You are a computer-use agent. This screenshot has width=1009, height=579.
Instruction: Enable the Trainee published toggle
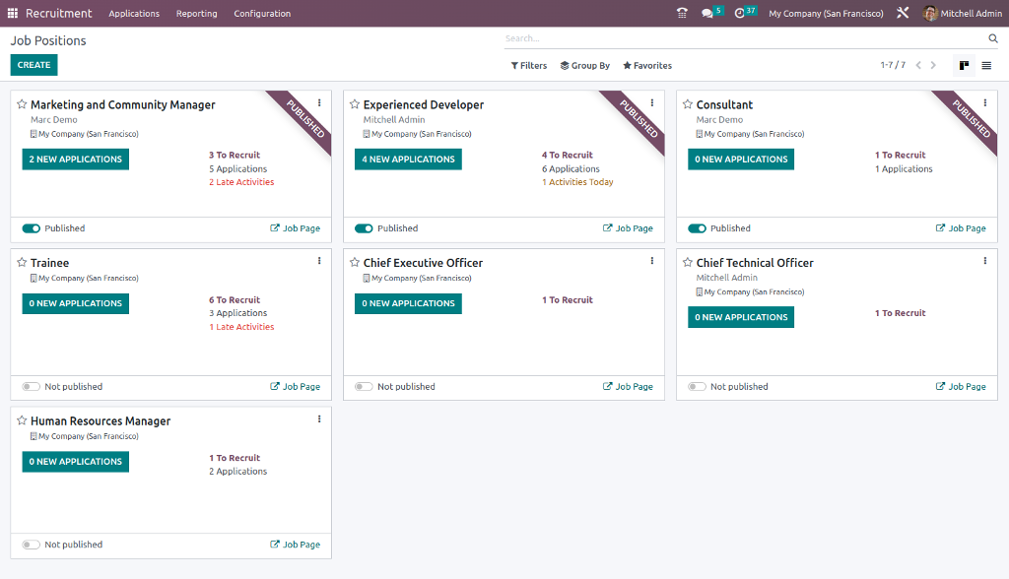pos(32,387)
